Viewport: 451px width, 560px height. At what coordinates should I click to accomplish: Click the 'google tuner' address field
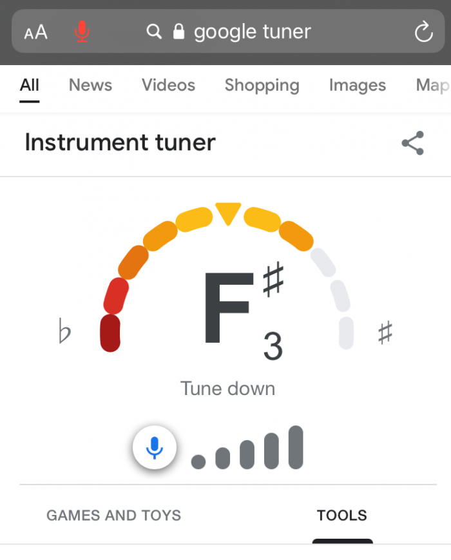click(252, 32)
